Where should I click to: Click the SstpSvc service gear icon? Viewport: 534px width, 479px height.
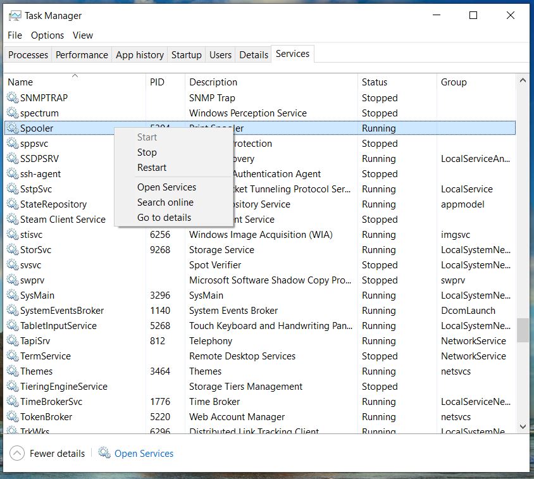(x=13, y=189)
